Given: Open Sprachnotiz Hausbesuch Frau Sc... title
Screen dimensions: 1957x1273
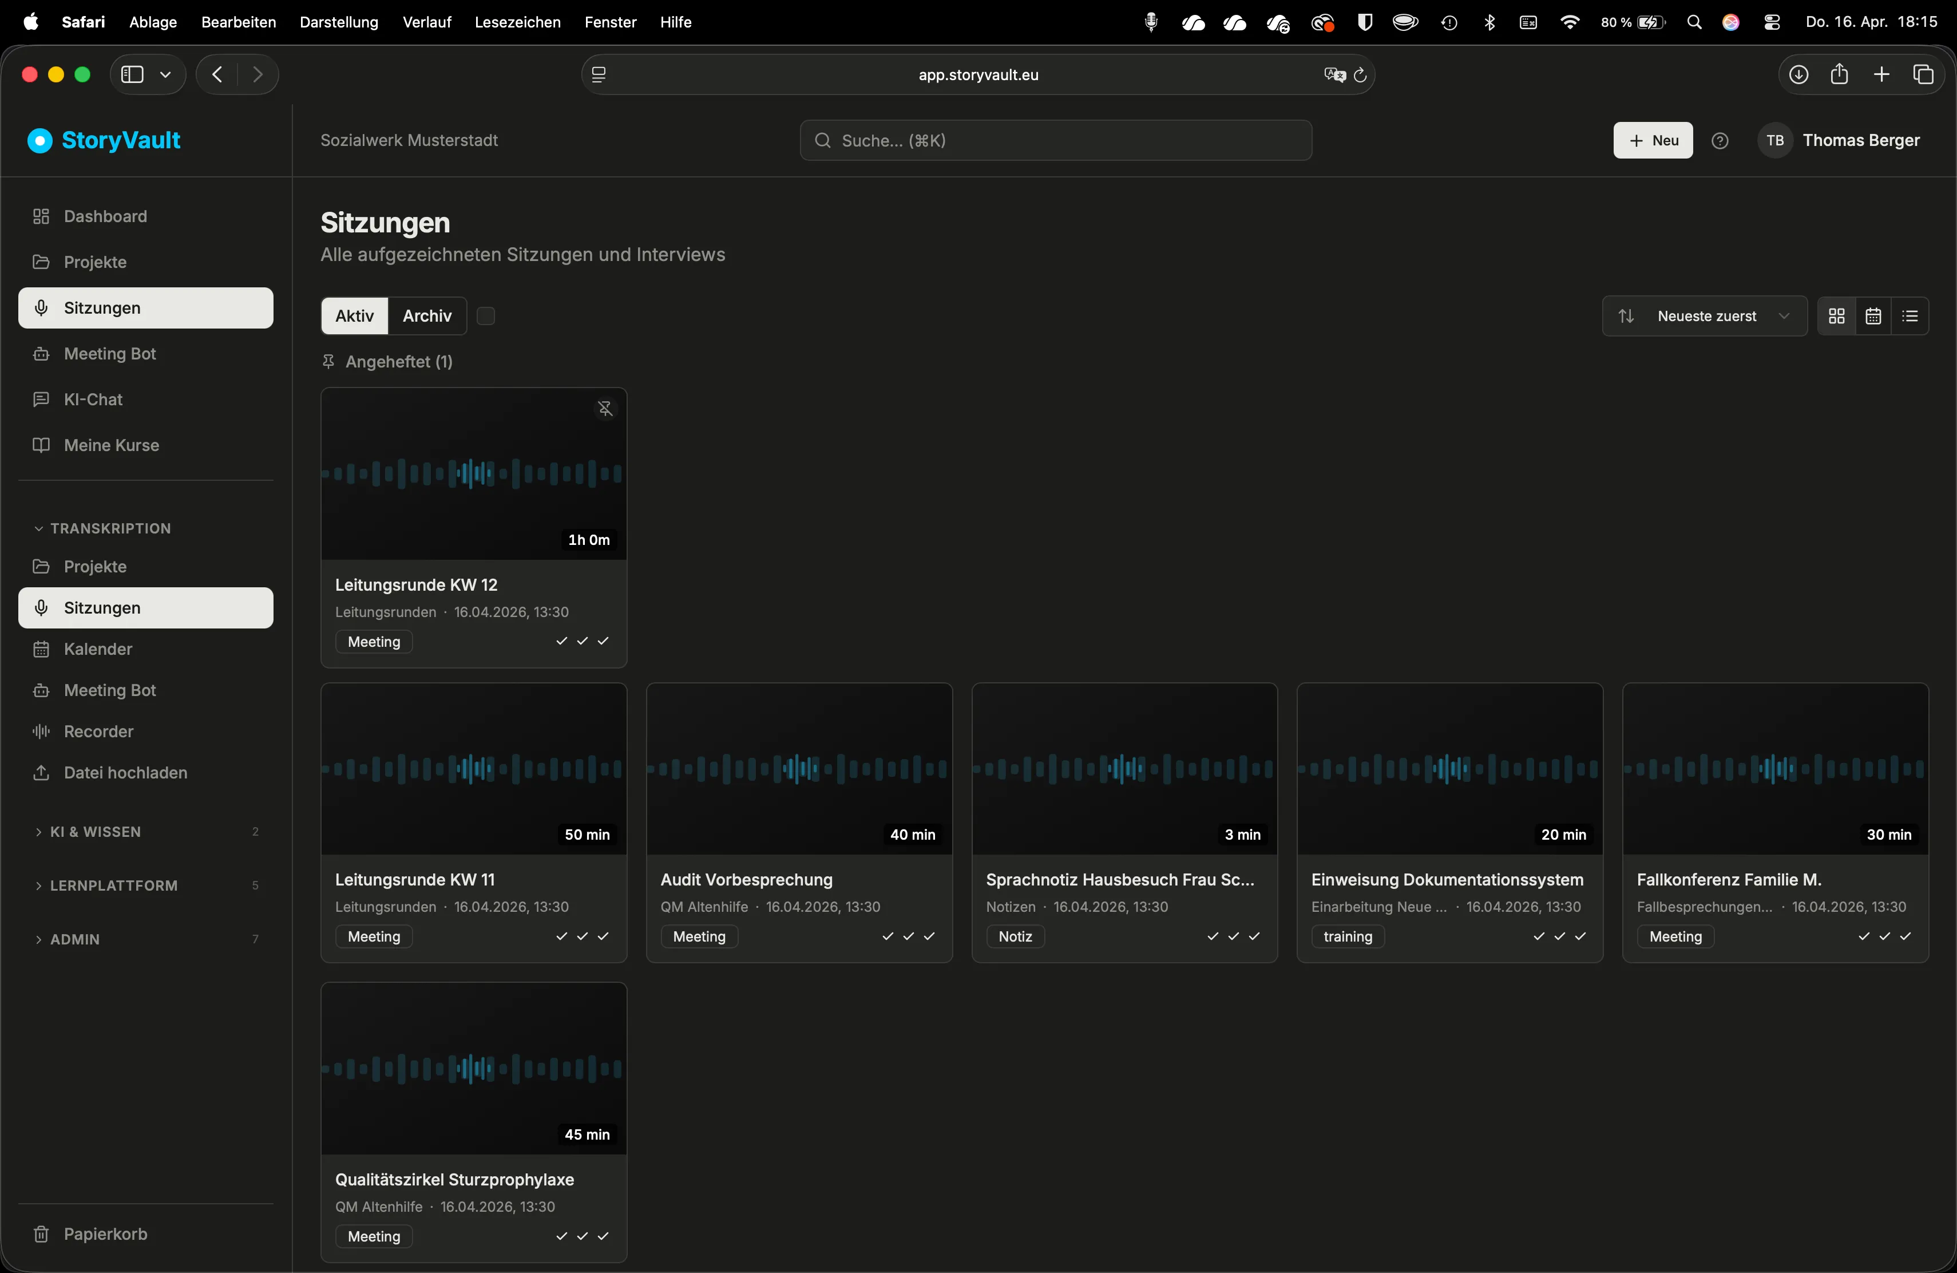Looking at the screenshot, I should [1120, 880].
